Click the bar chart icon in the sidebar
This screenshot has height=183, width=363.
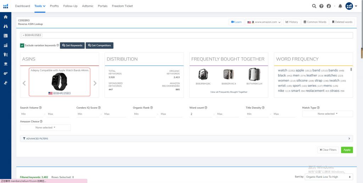[5, 45]
